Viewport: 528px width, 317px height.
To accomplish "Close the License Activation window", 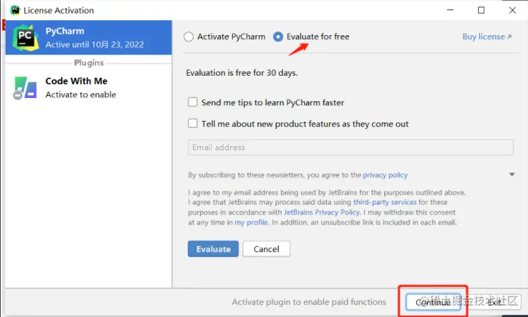I will 512,10.
